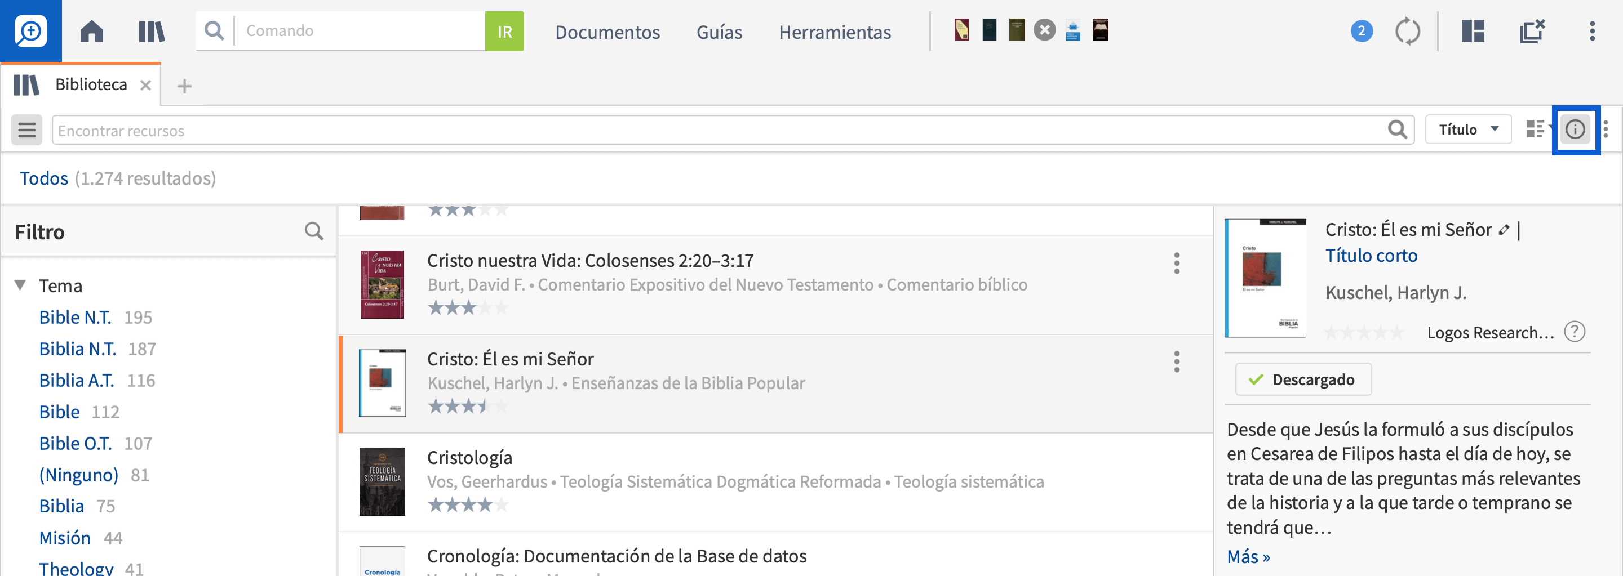
Task: Click the close all panels icon
Action: coord(1532,31)
